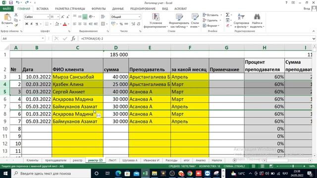Image resolution: width=317 pixels, height=178 pixels.
Task: Cancel formula entry with the X icon
Action: click(x=56, y=39)
